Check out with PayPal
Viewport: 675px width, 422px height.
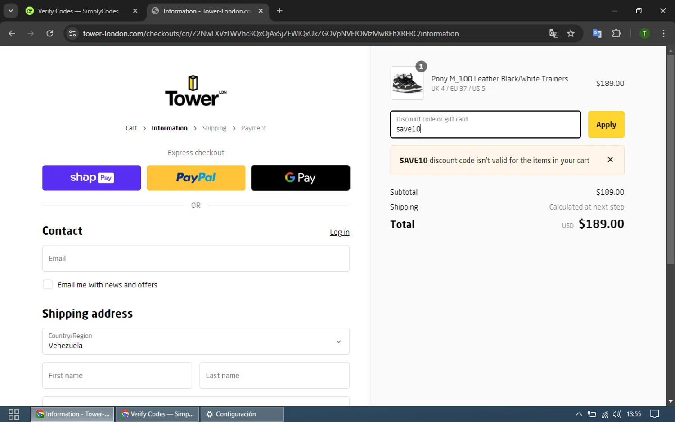(196, 178)
